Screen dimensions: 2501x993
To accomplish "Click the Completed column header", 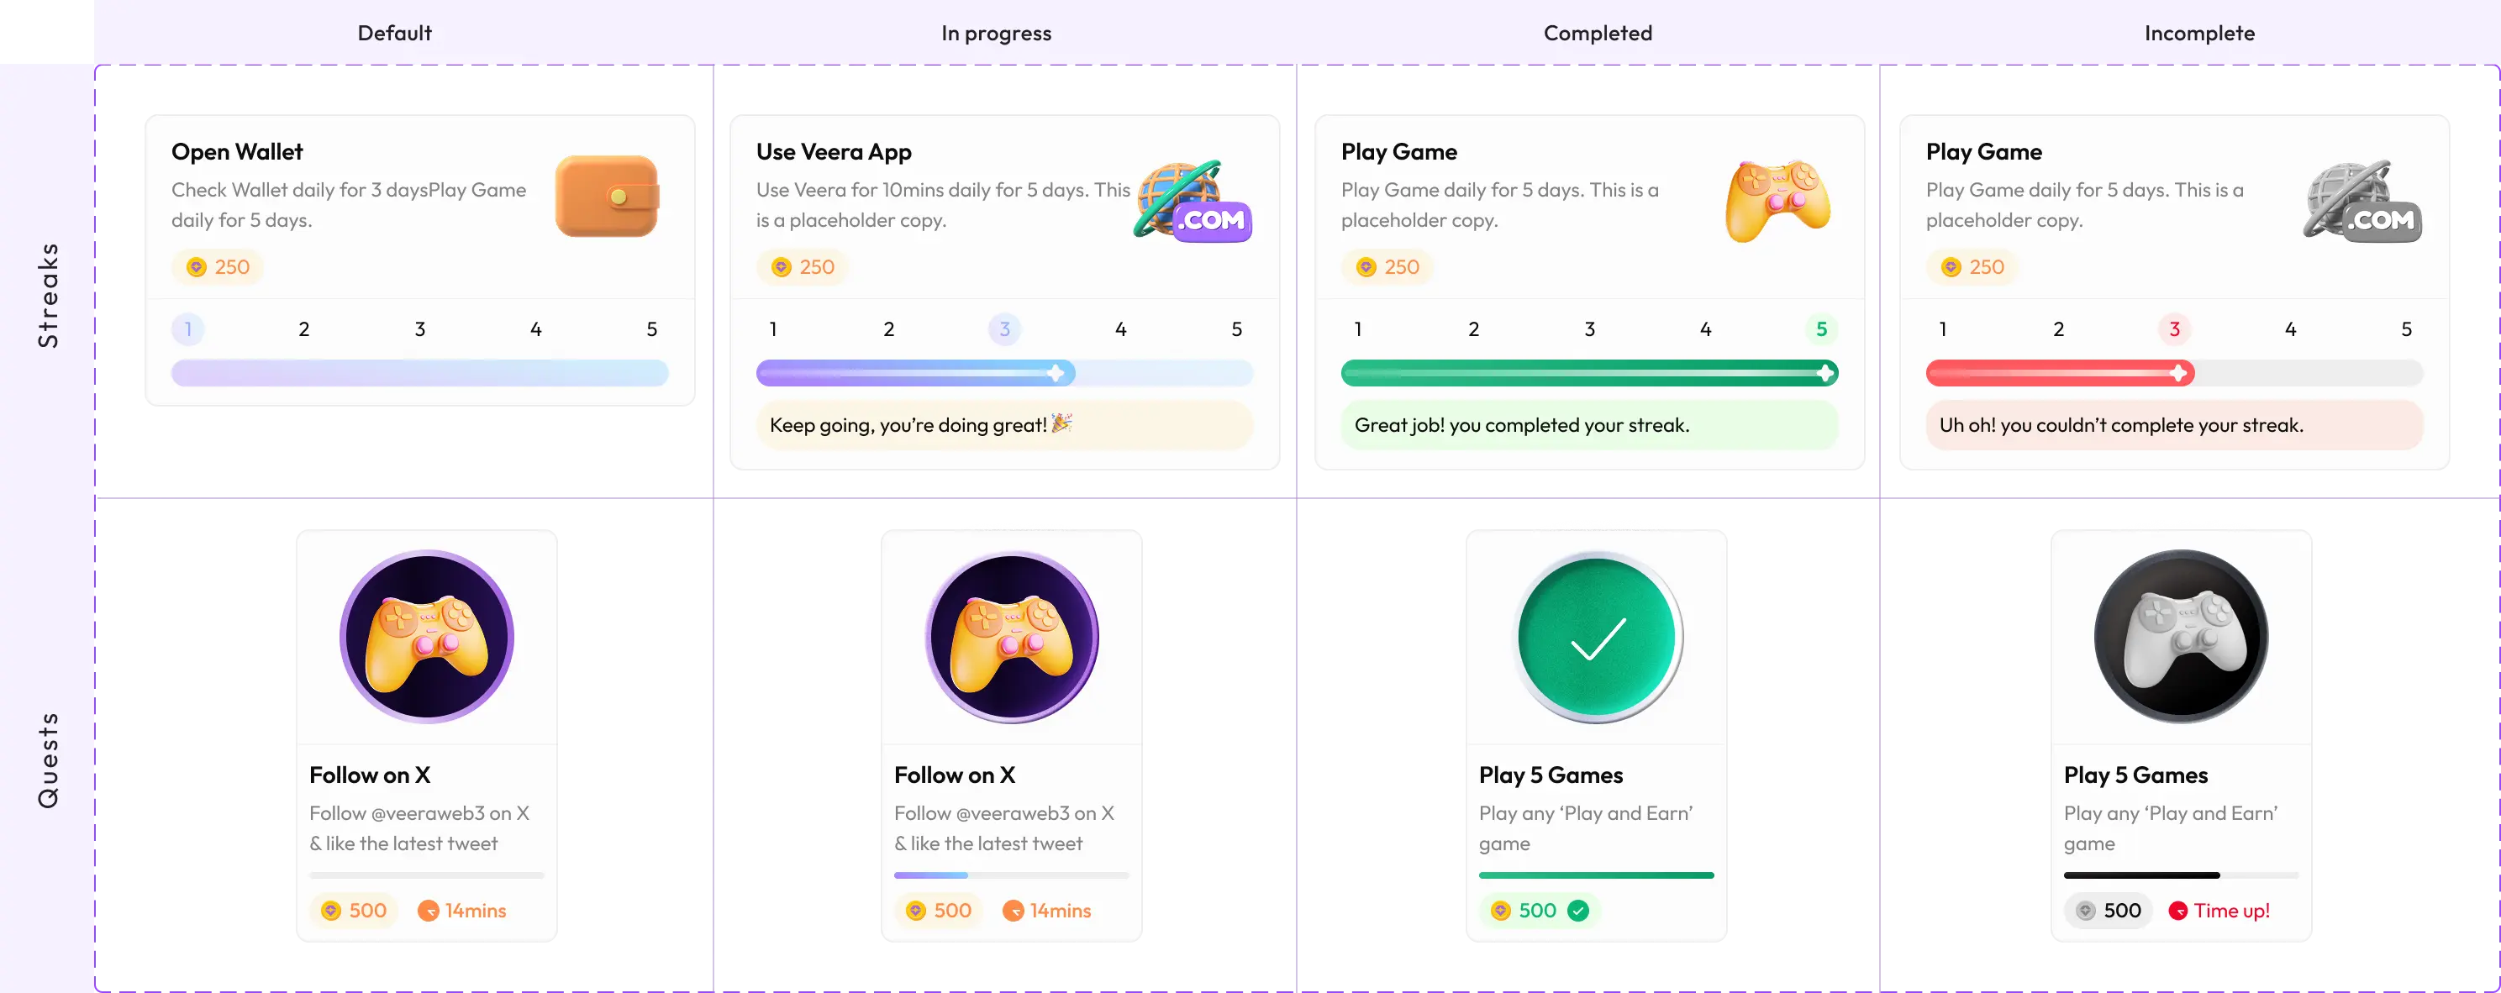I will (1598, 33).
